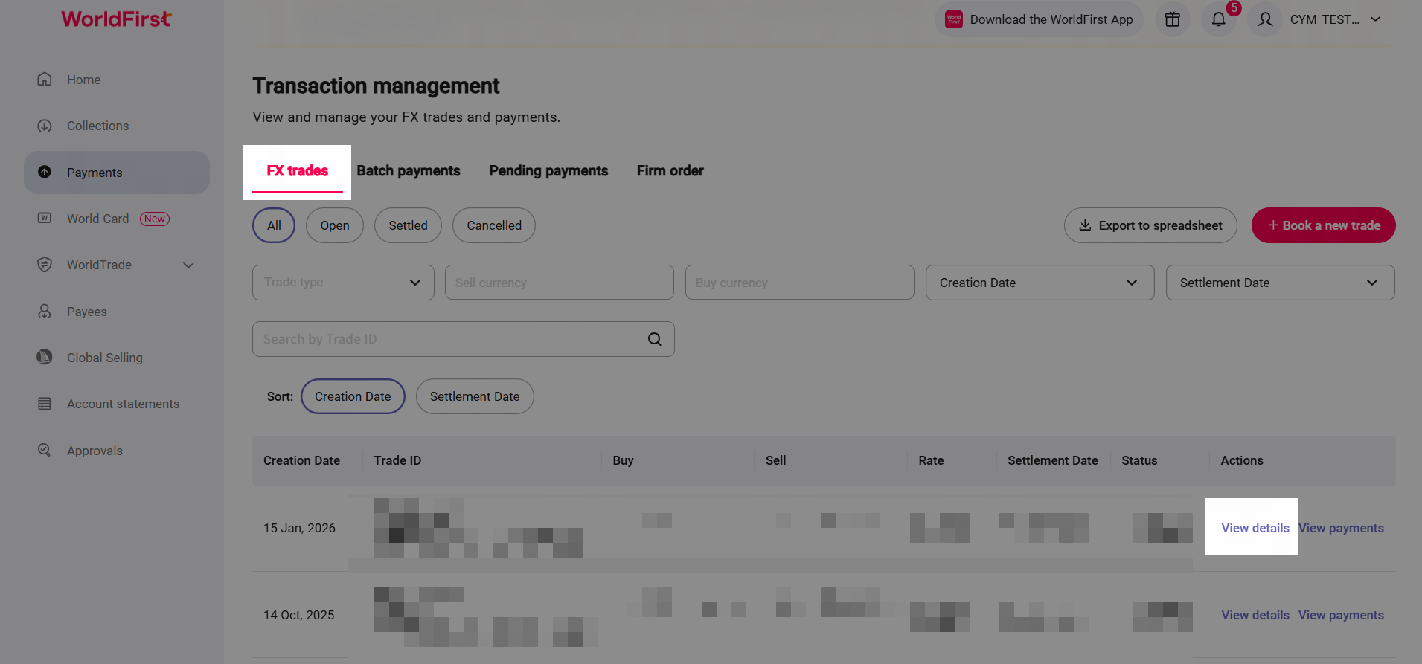
Task: Click Download the WorldFirst App
Action: tap(1040, 19)
